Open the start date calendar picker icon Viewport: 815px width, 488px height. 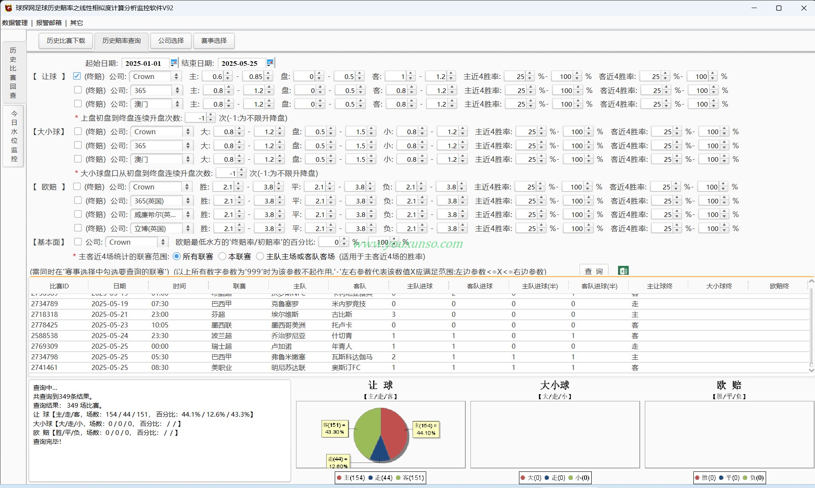174,63
